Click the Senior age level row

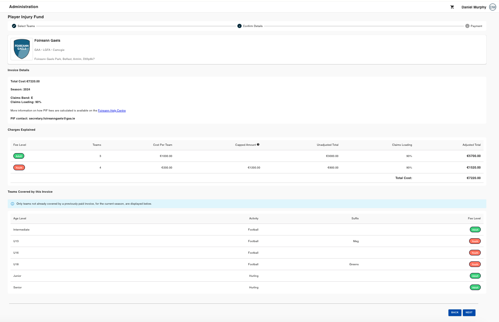pos(247,287)
